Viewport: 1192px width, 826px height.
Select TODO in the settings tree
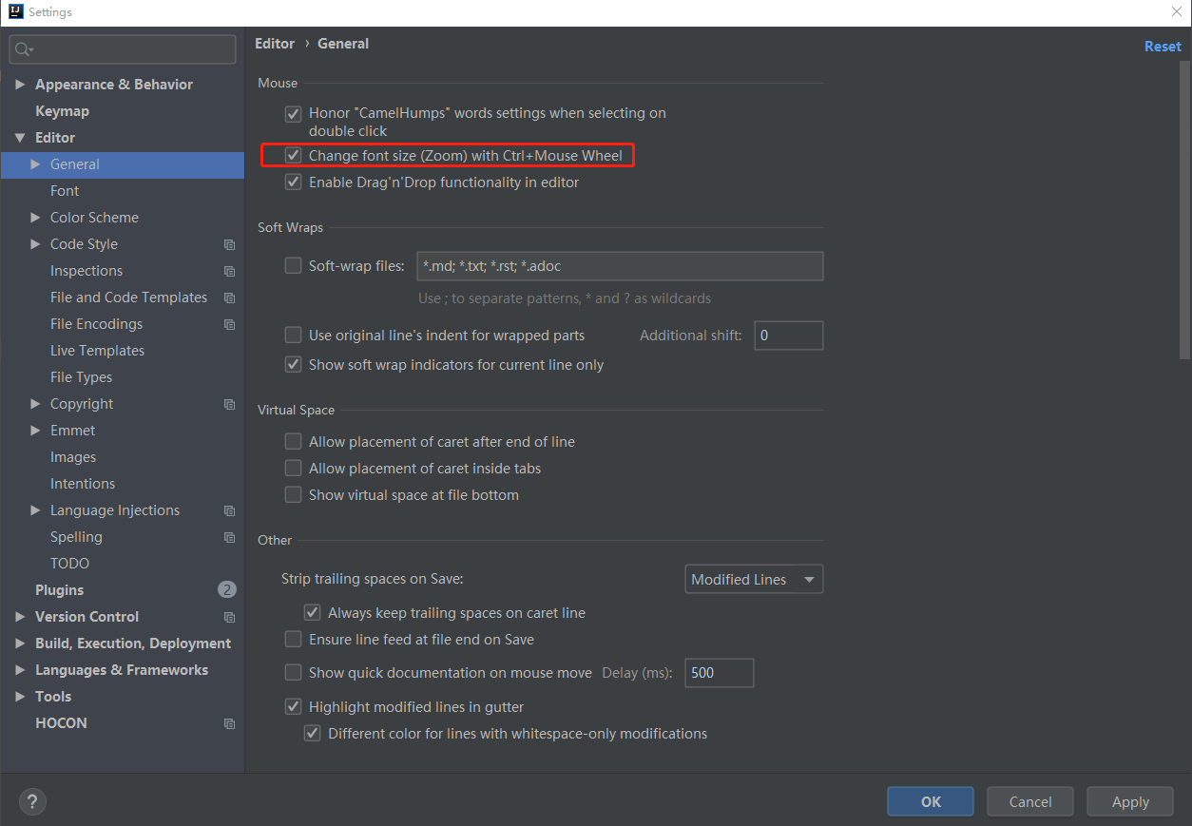(69, 564)
